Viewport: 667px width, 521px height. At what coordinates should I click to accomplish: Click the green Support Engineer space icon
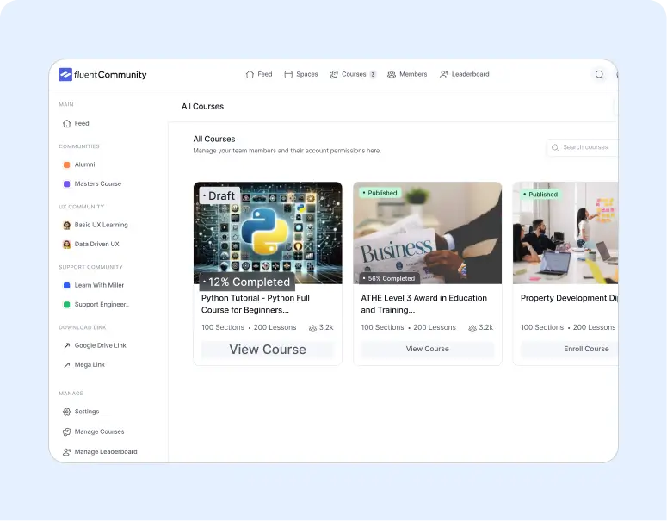[67, 305]
